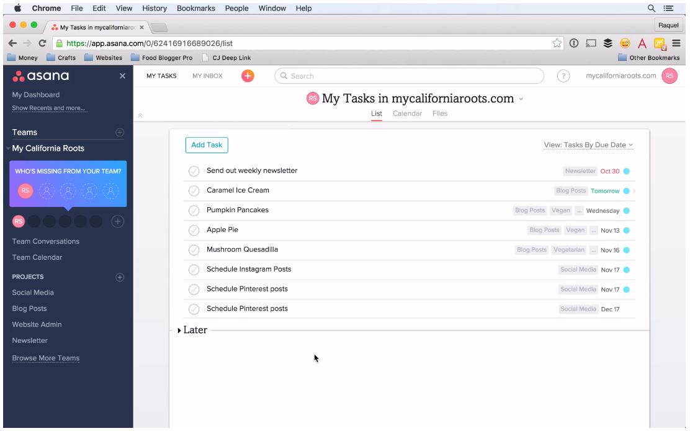Image resolution: width=690 pixels, height=431 pixels.
Task: Mark Send out weekly newsletter complete
Action: (194, 171)
